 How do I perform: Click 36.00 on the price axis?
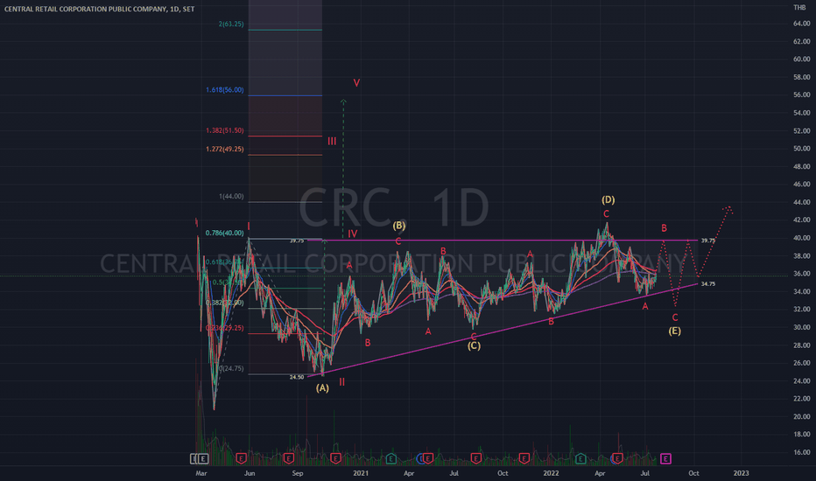(801, 274)
